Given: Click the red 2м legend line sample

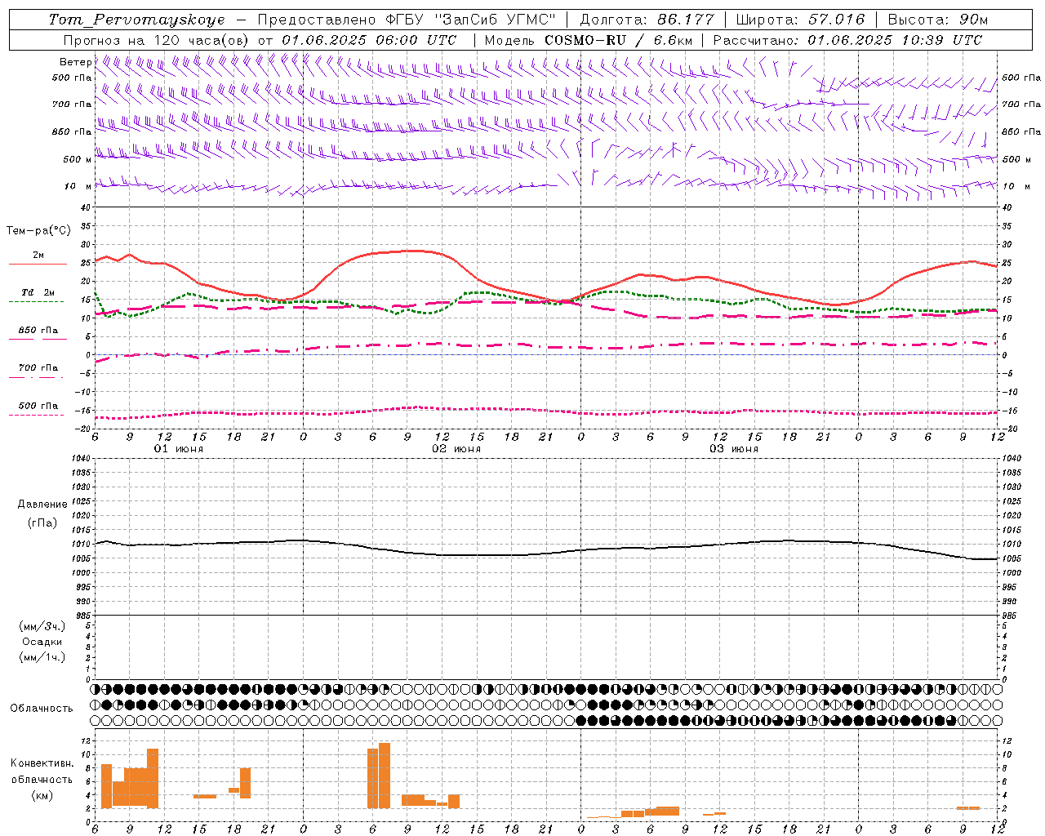Looking at the screenshot, I should tap(38, 265).
